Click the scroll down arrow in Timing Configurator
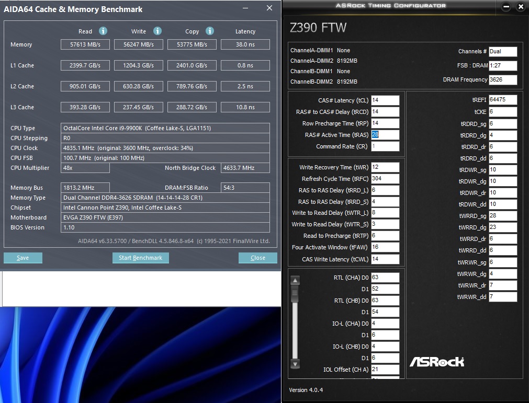 (295, 364)
